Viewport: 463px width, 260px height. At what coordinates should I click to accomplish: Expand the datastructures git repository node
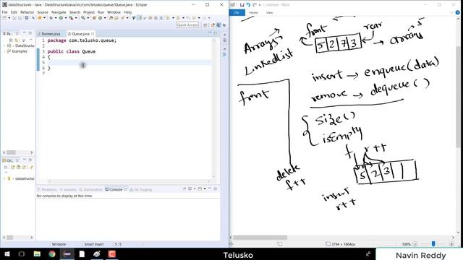click(4, 178)
